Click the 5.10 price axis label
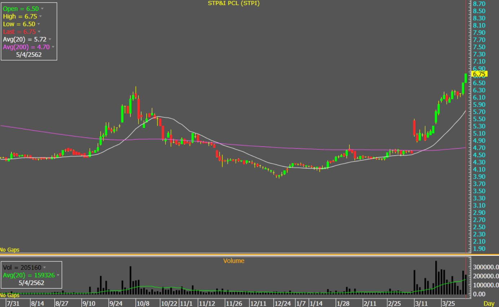499x307 pixels. pos(479,133)
